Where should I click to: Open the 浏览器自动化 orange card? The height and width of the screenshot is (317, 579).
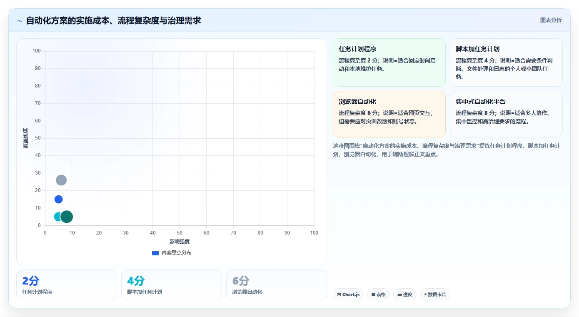click(389, 114)
